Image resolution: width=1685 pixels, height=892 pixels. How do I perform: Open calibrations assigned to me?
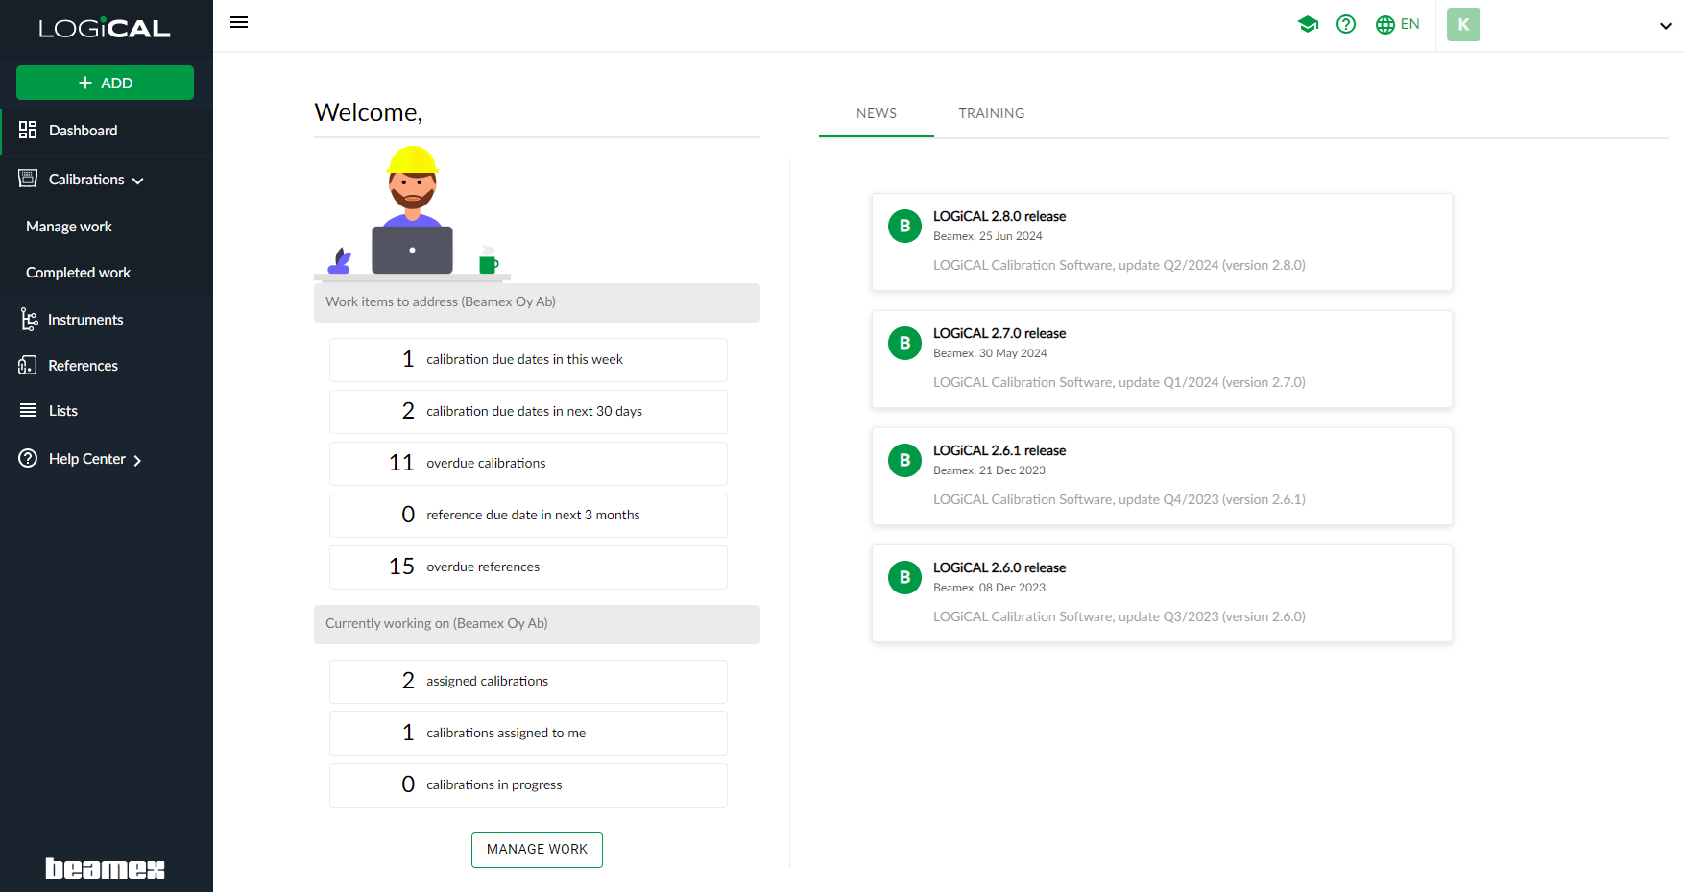(x=528, y=734)
